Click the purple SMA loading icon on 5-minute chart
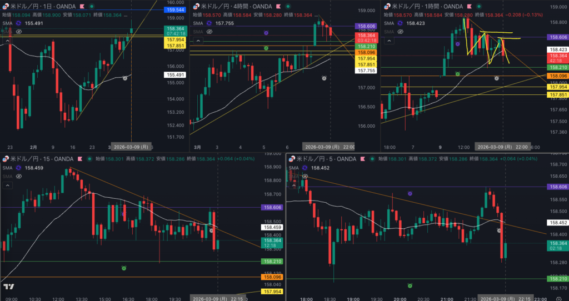The image size is (569, 301). [305, 168]
